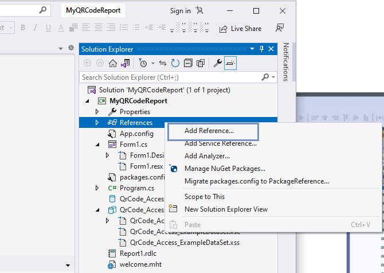Click the quick launch search magnifier

[43, 10]
